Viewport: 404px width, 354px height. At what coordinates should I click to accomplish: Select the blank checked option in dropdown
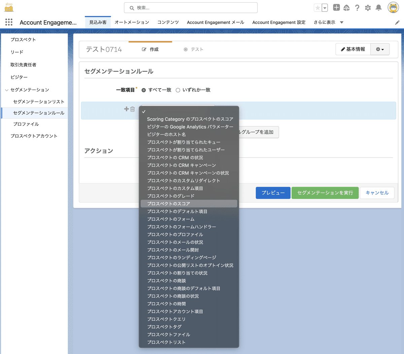click(x=189, y=112)
